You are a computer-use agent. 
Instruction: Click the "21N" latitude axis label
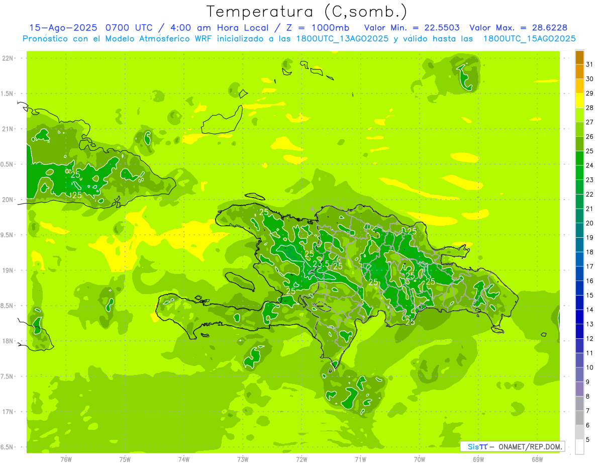click(x=8, y=129)
